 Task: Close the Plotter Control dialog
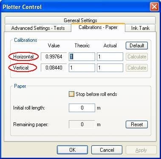coord(154,7)
